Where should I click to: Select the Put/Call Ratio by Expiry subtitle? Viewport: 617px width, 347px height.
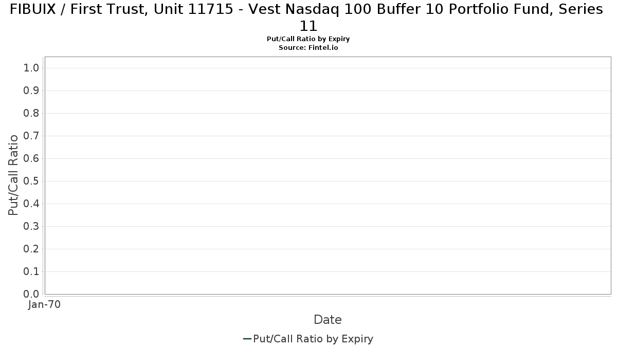click(308, 39)
